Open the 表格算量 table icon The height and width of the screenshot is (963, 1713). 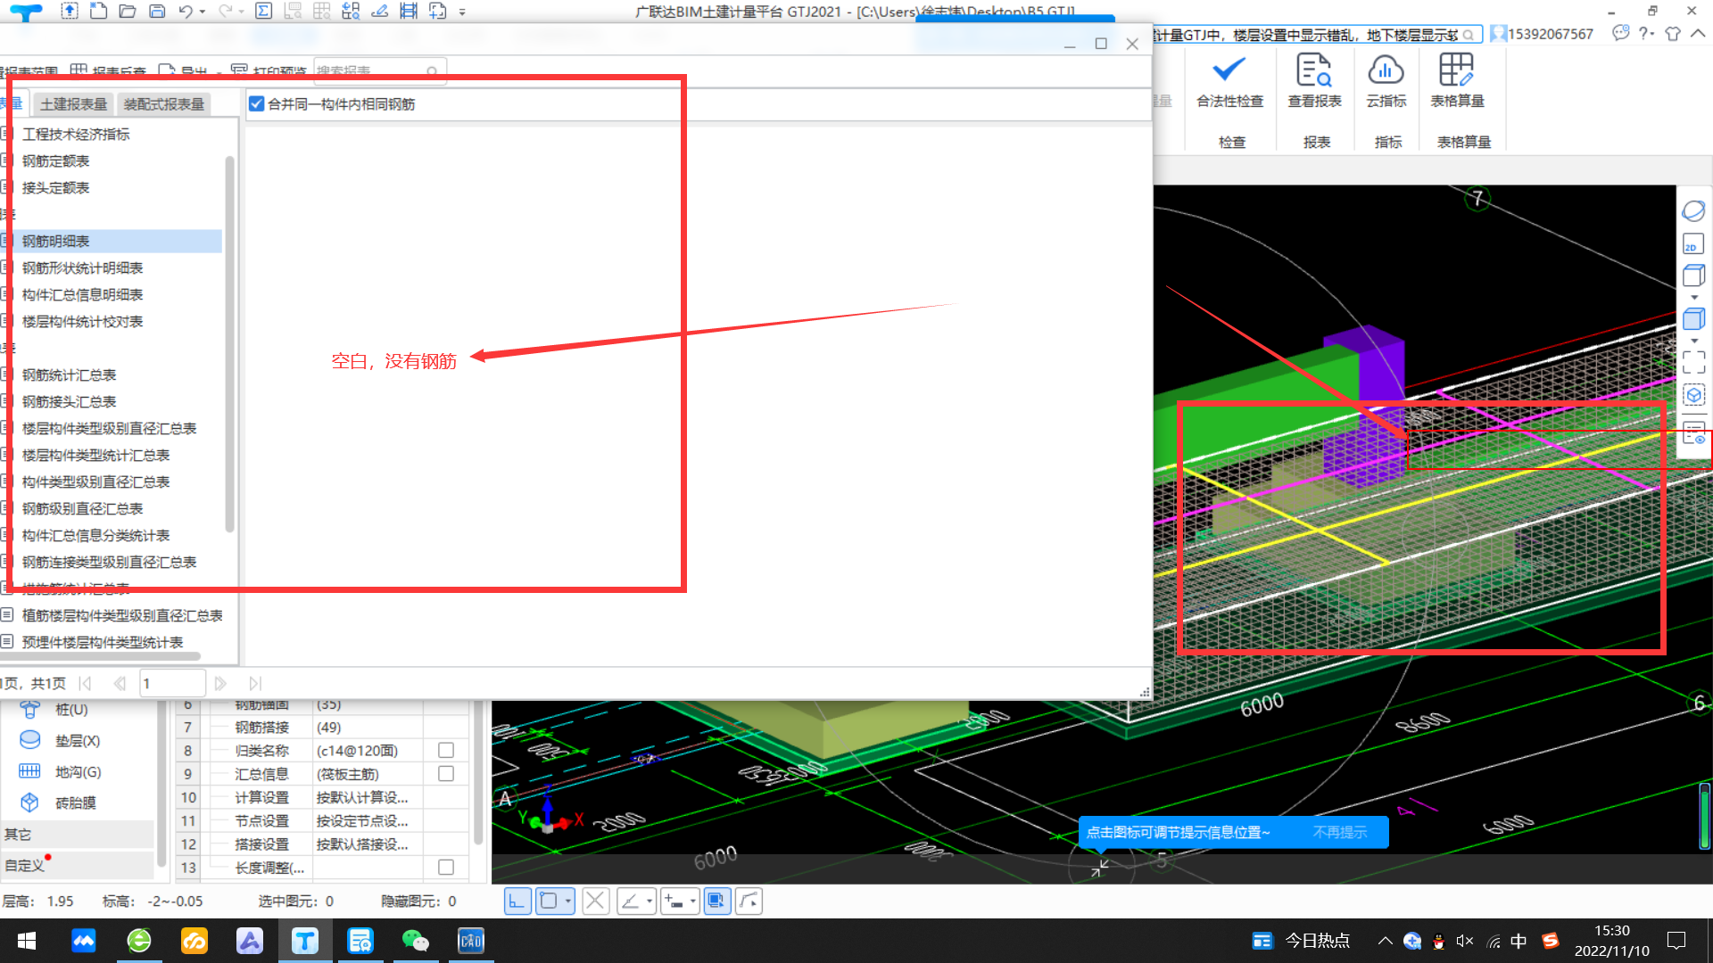pos(1456,70)
